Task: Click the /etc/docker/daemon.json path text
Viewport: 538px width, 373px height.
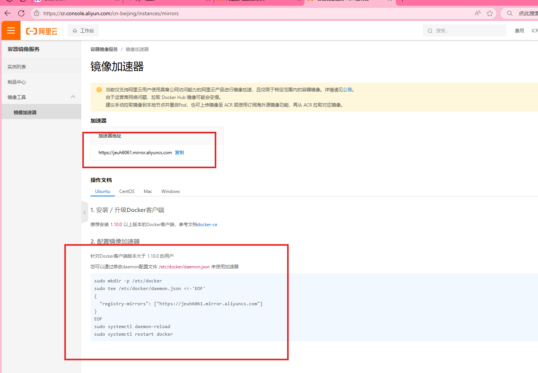Action: (x=184, y=267)
